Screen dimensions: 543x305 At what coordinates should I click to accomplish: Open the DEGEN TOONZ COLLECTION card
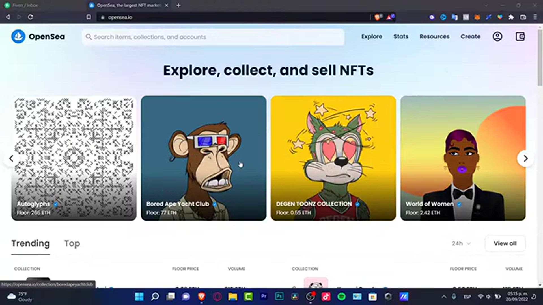[333, 158]
